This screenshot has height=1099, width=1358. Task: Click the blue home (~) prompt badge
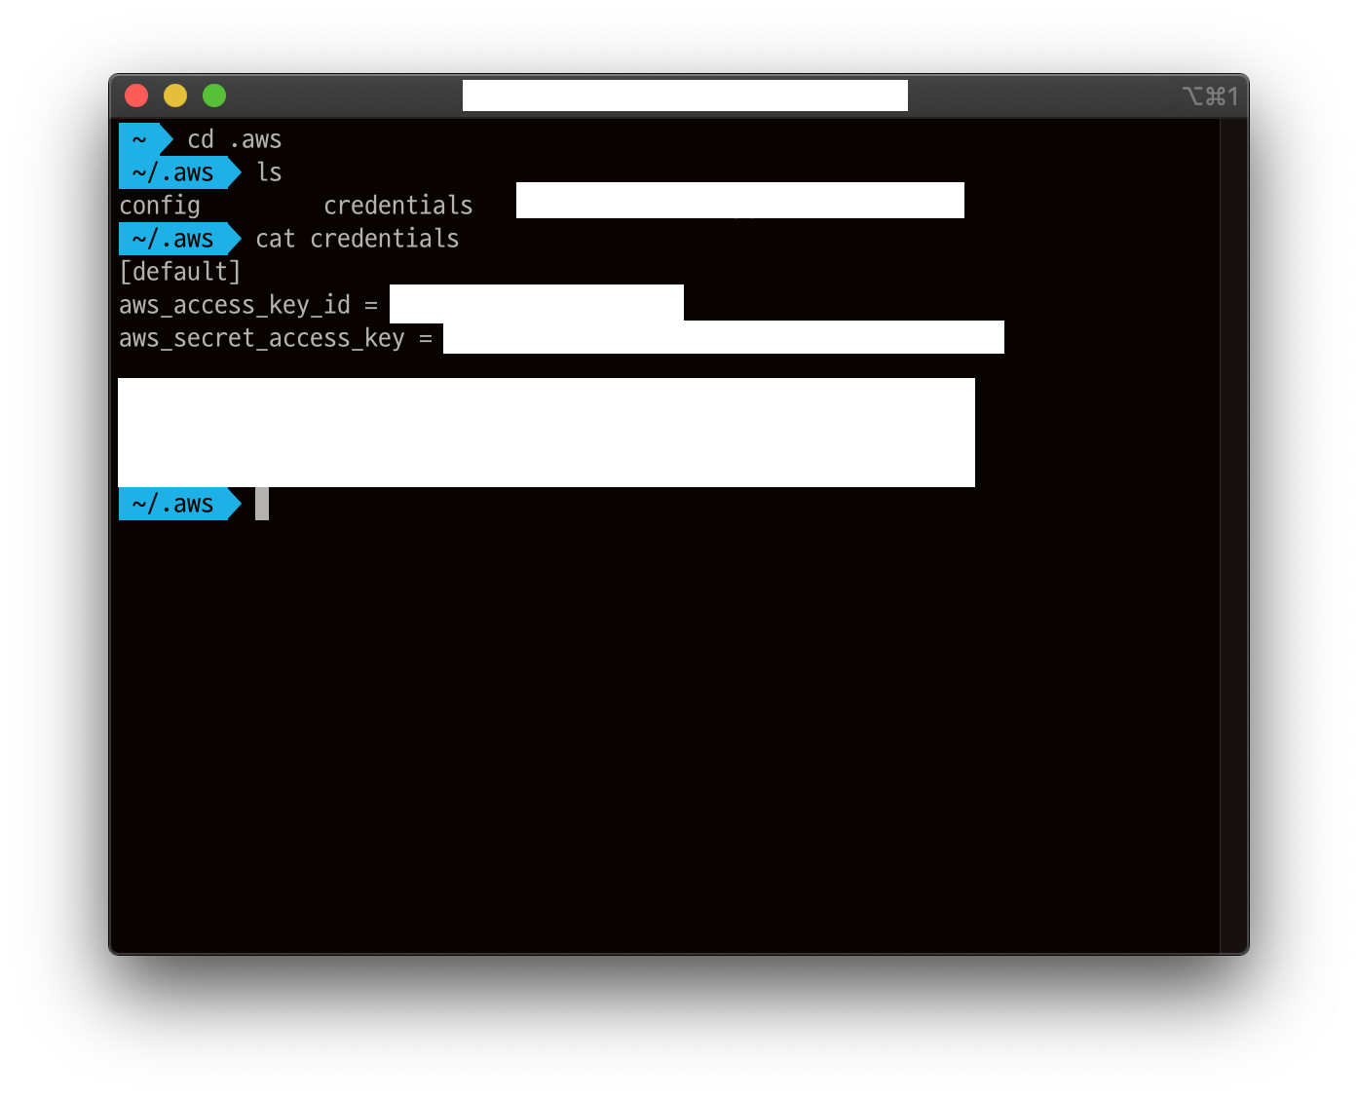(x=143, y=138)
